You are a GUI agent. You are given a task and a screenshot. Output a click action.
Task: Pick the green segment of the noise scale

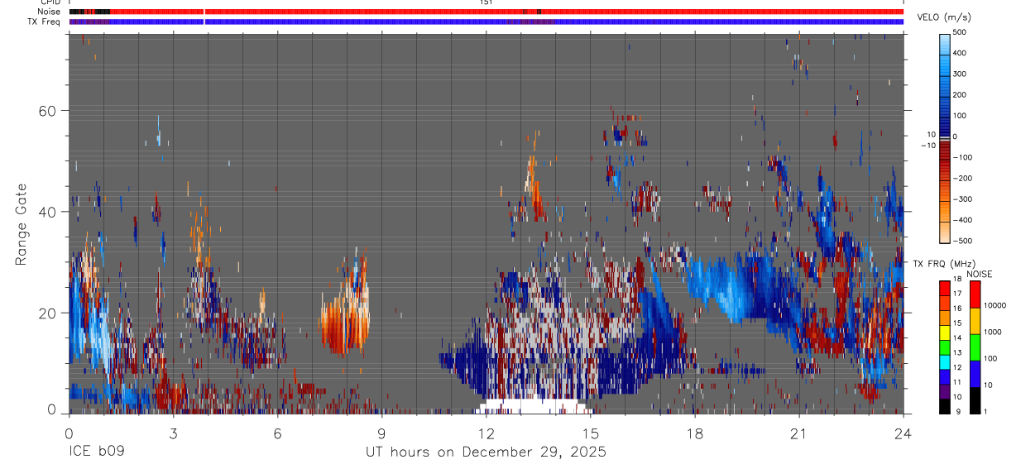975,347
